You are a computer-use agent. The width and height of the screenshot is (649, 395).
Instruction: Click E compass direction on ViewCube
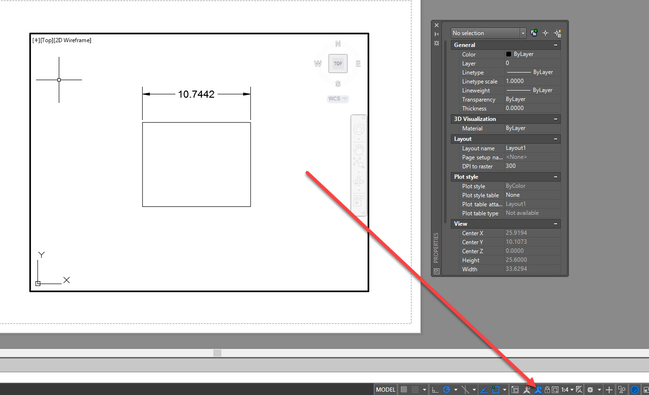coord(358,64)
